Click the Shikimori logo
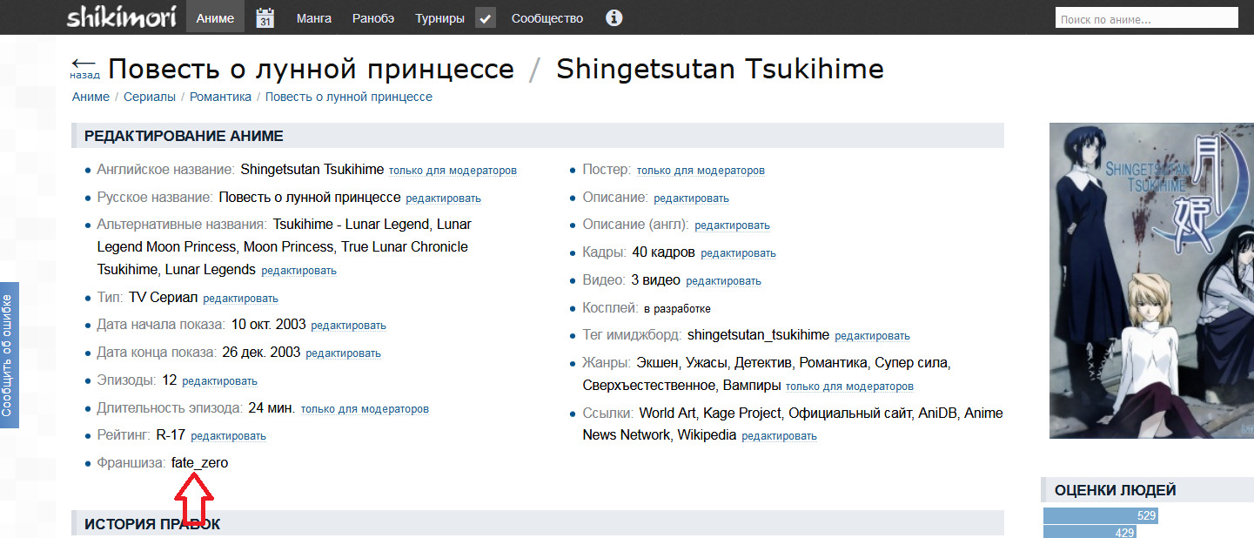1254x538 pixels. click(121, 17)
